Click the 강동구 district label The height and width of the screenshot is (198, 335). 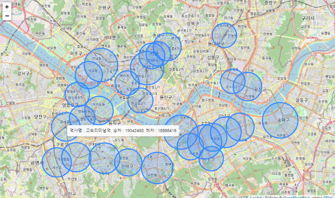pyautogui.click(x=302, y=100)
